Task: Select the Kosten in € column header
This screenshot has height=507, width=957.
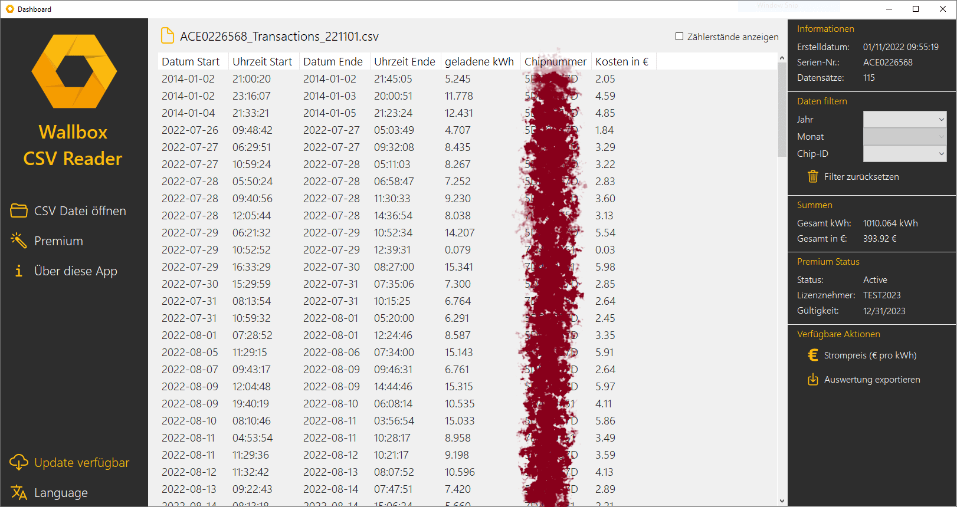Action: click(x=622, y=61)
